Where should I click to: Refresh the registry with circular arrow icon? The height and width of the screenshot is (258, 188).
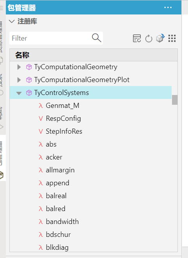coord(149,38)
